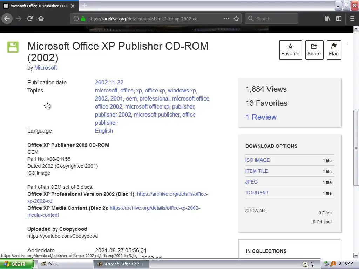
Task: Open the 1 Review link
Action: point(261,117)
